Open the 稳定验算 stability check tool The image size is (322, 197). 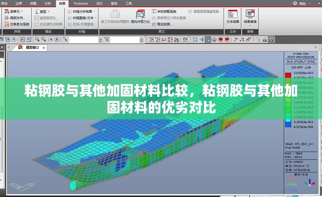[x=162, y=24]
